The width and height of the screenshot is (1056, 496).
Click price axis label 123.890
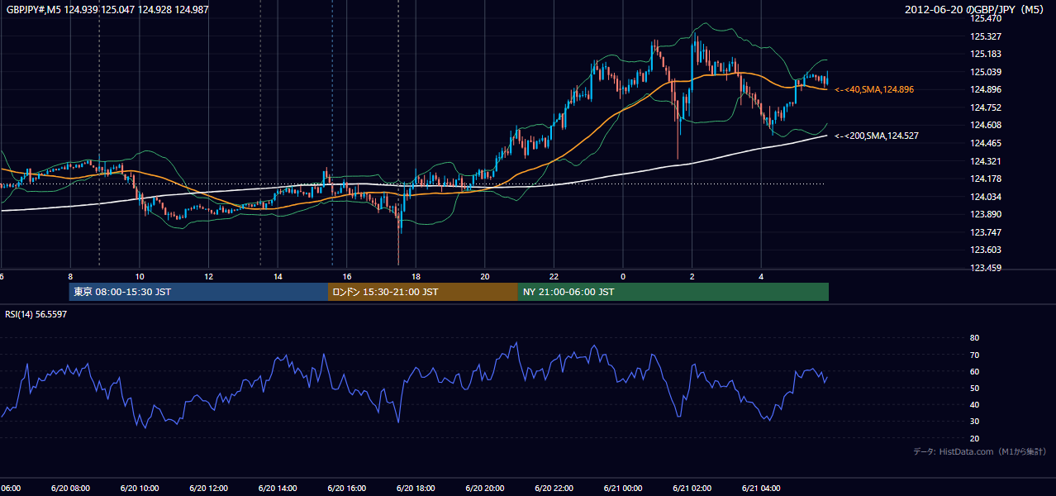click(986, 214)
